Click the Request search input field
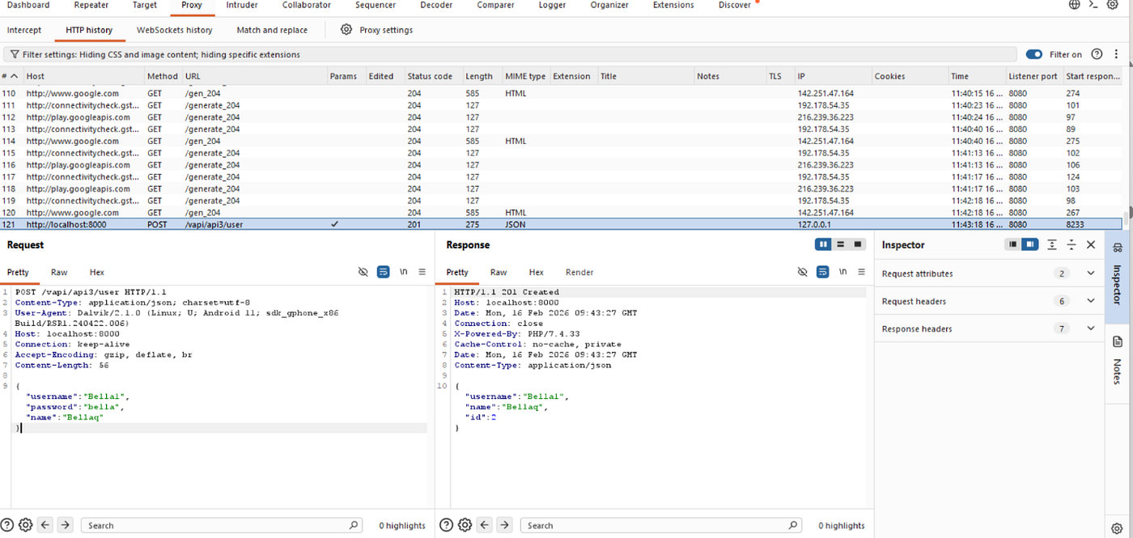The width and height of the screenshot is (1133, 538). [222, 525]
